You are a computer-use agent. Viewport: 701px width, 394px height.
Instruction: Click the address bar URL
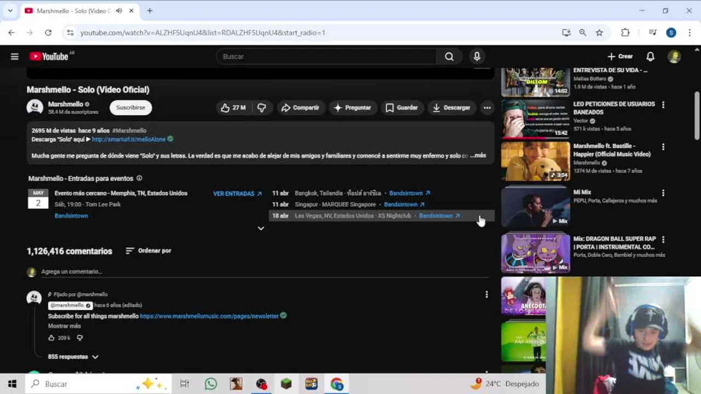203,33
